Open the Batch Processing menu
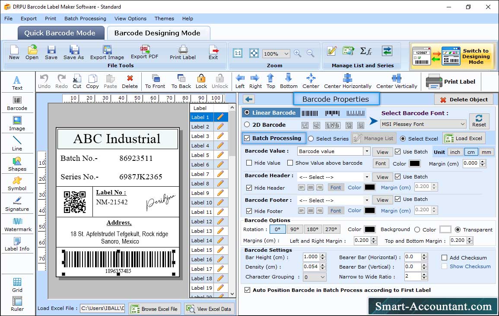 pyautogui.click(x=85, y=19)
